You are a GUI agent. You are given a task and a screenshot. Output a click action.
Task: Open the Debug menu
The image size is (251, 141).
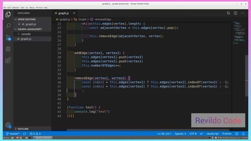32,7
